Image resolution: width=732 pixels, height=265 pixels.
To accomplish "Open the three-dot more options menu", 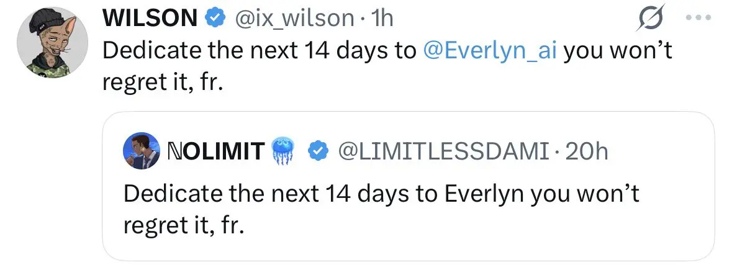I will [x=698, y=18].
